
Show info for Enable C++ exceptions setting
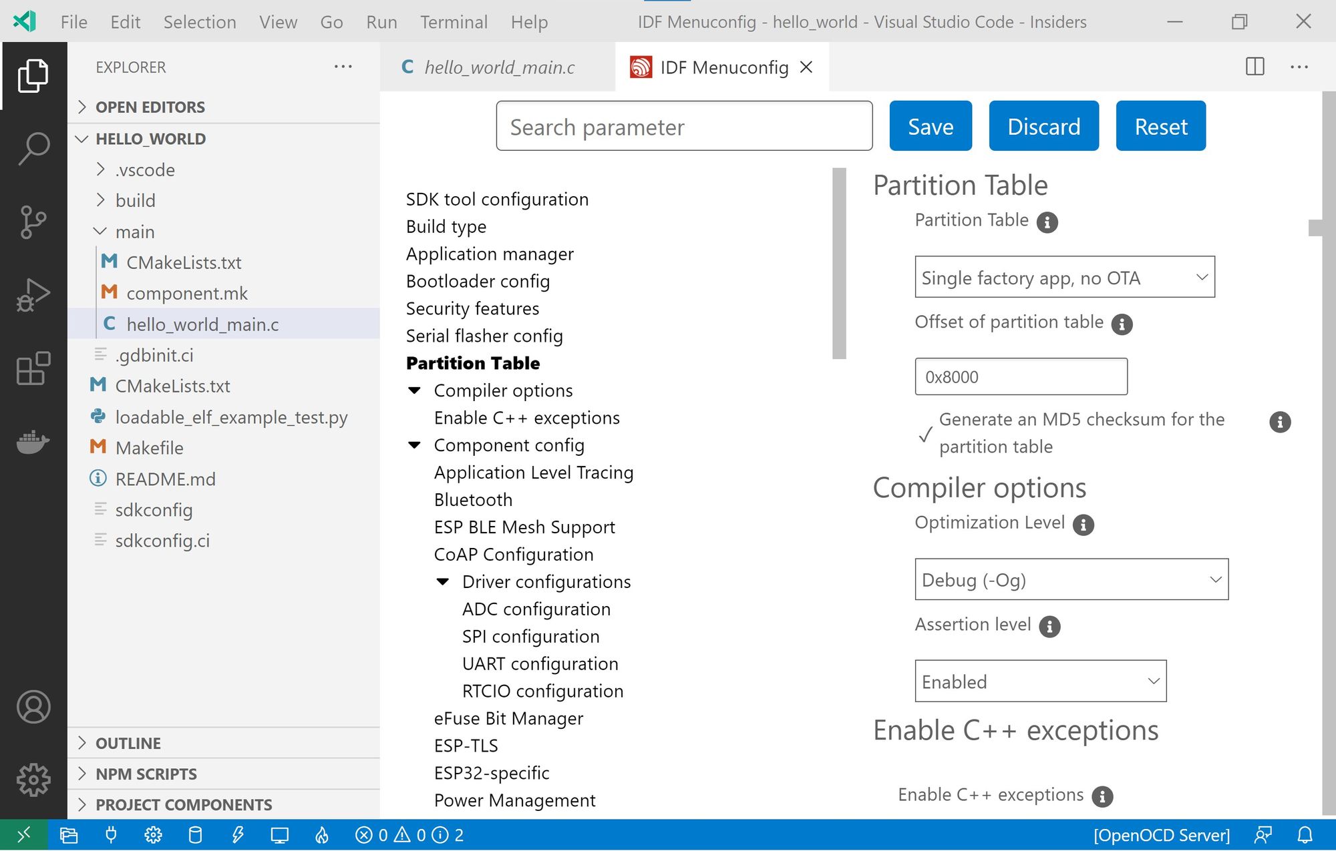[1102, 796]
